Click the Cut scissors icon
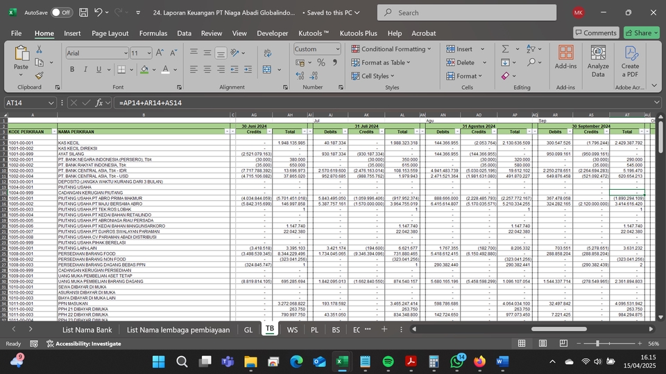The width and height of the screenshot is (666, 374). point(39,49)
